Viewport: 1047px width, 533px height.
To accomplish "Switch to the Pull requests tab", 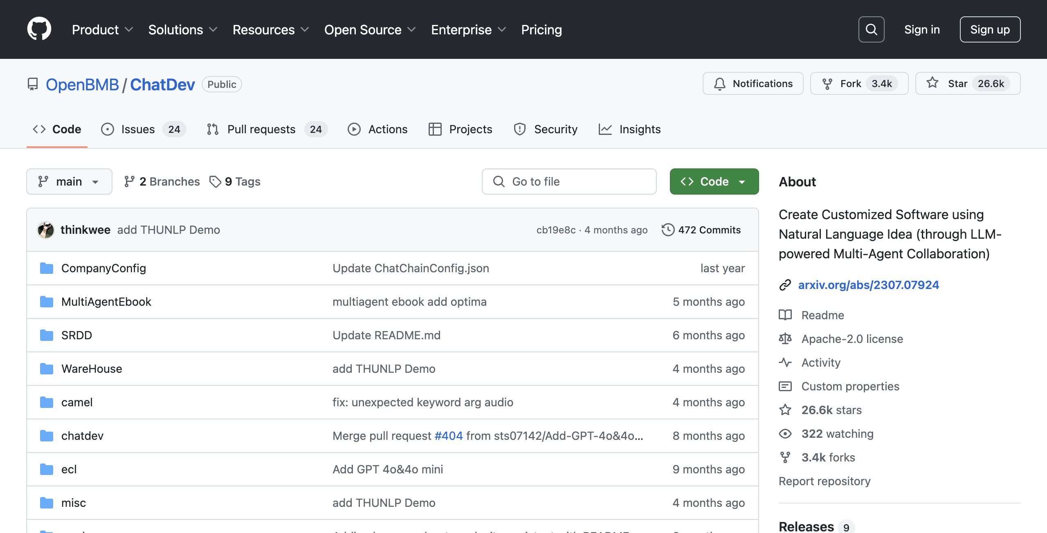I will [267, 129].
